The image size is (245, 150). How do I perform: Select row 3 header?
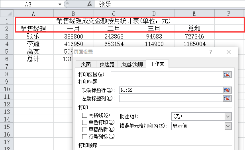(x=7, y=36)
